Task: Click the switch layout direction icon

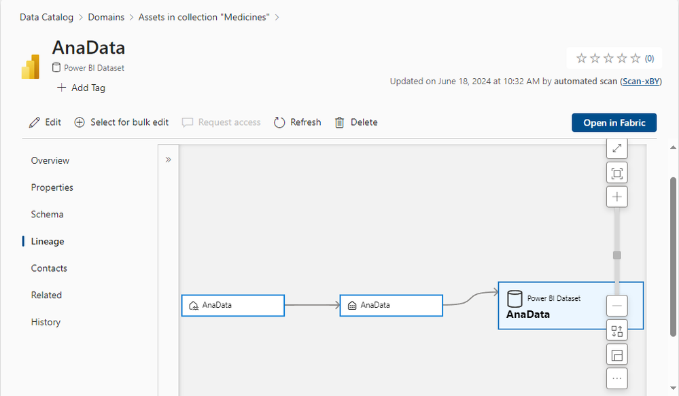Action: click(617, 331)
